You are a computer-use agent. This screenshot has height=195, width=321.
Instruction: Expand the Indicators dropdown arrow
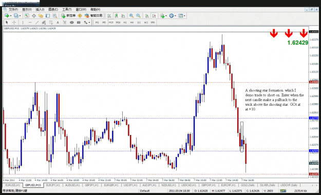(166, 16)
